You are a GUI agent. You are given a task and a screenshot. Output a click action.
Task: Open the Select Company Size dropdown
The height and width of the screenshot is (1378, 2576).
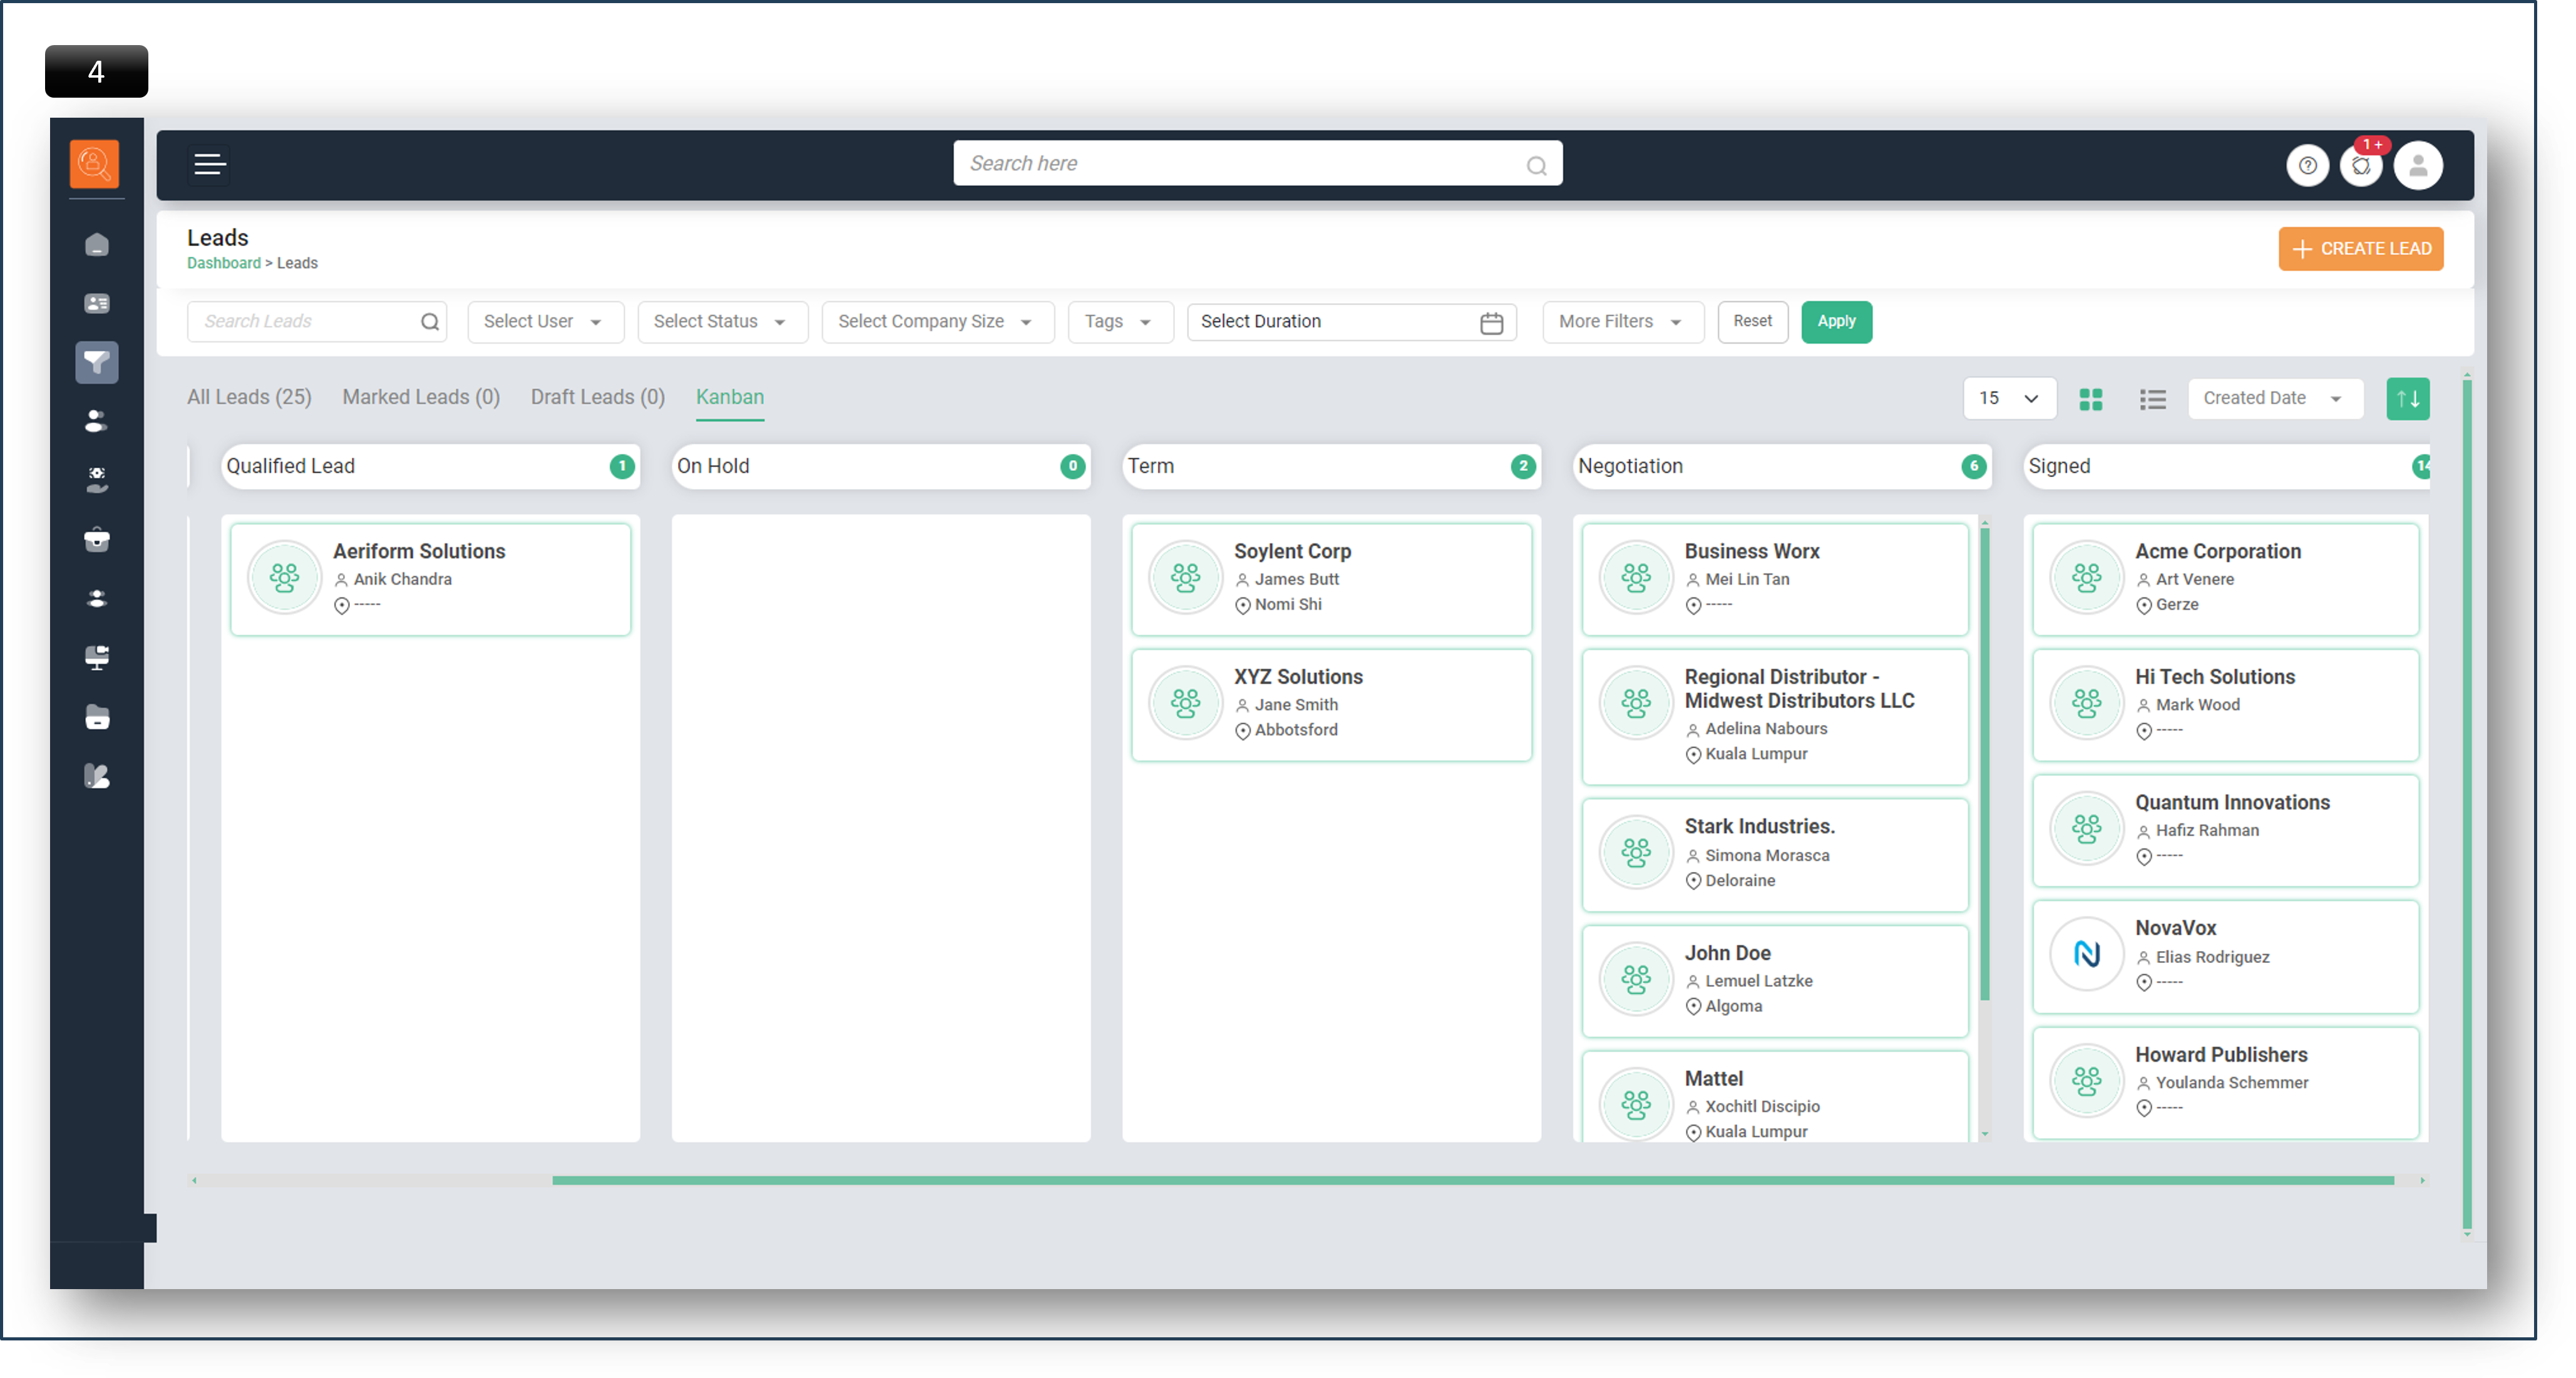[936, 322]
